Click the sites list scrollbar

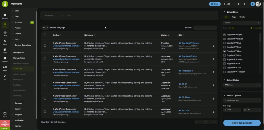pyautogui.click(x=260, y=38)
